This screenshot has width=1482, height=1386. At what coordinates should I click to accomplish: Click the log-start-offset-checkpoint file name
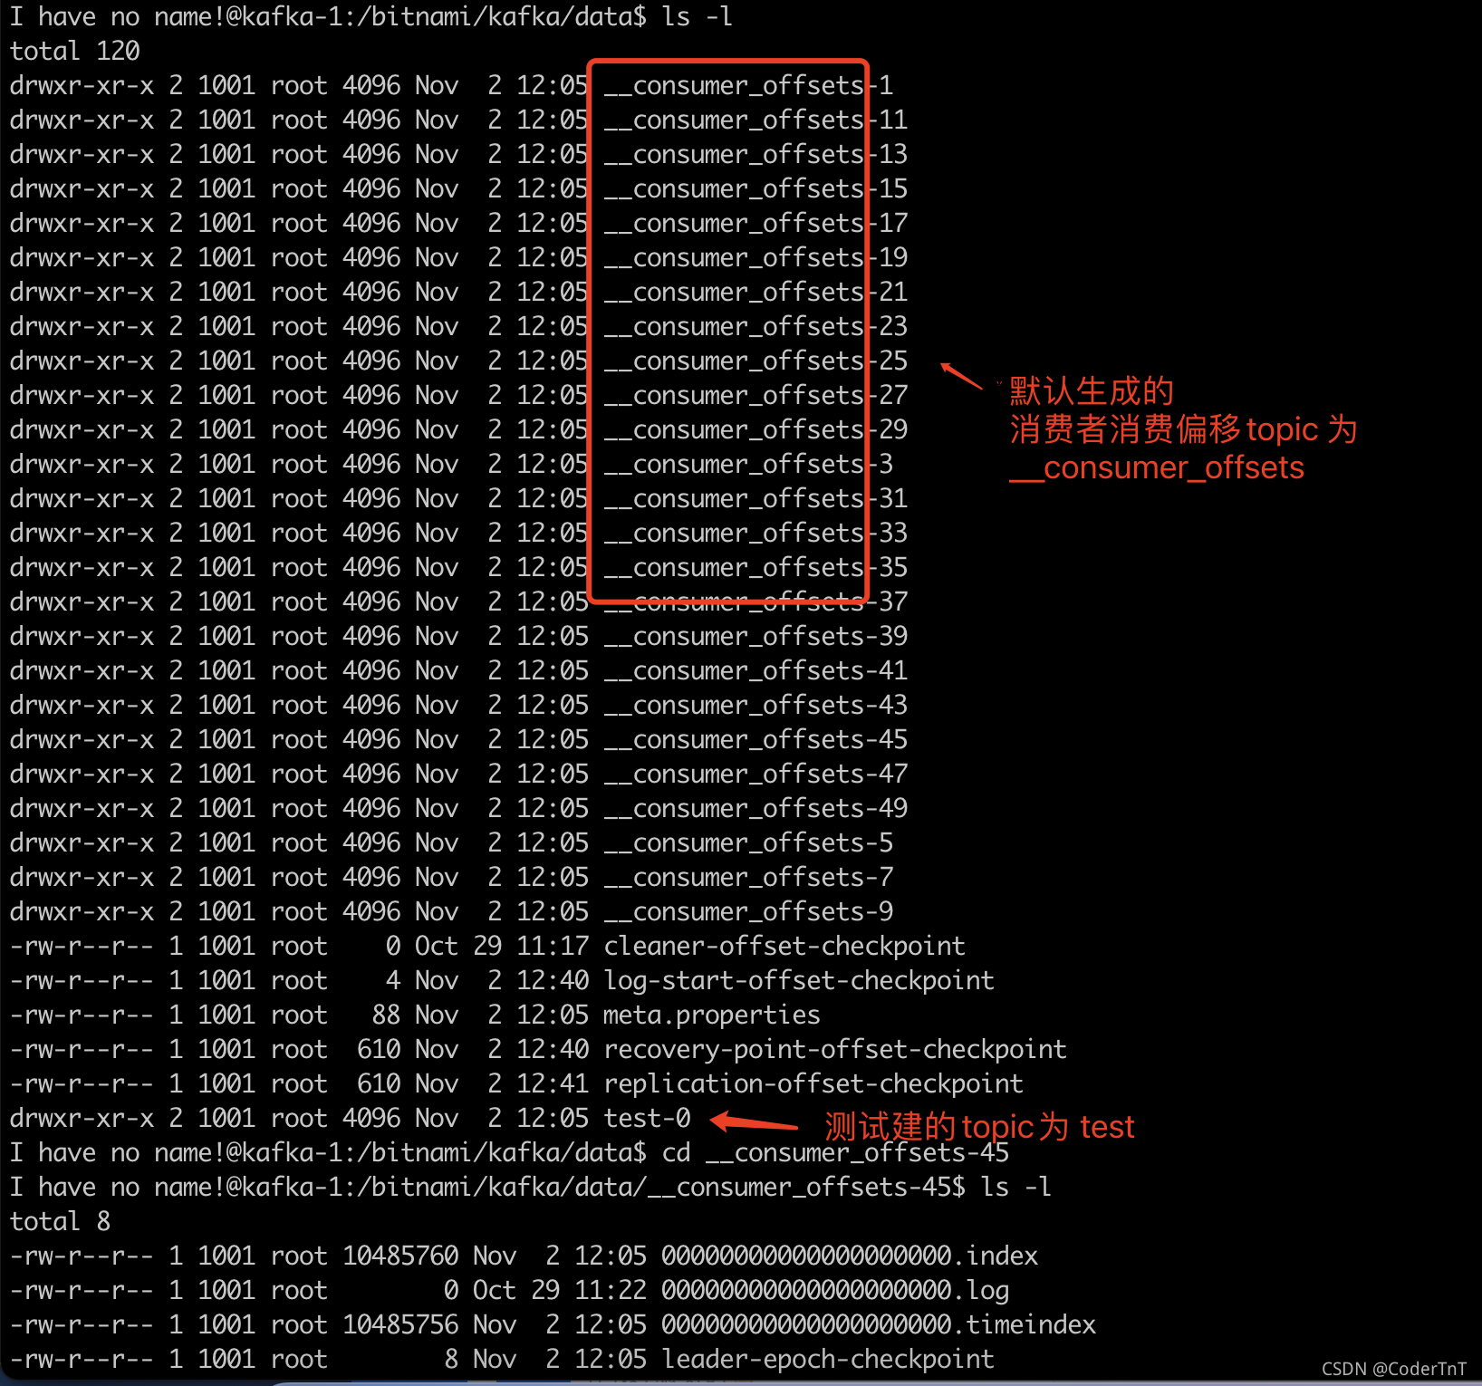pos(799,980)
